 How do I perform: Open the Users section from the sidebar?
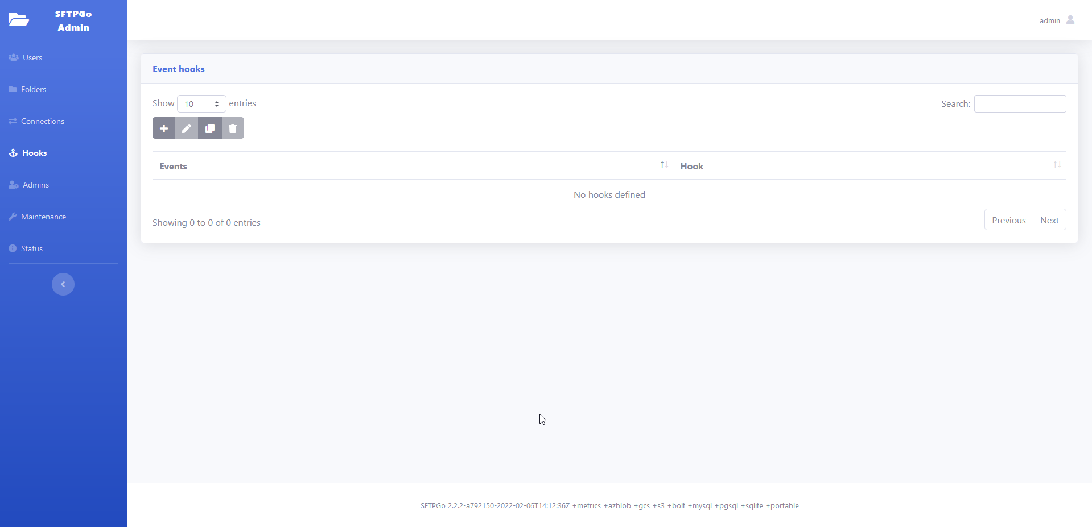pos(31,57)
